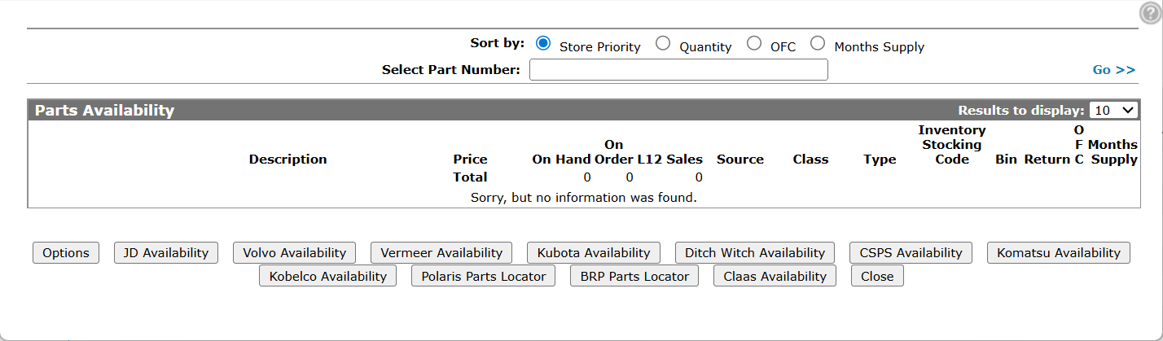Image resolution: width=1163 pixels, height=341 pixels.
Task: Launch Polaris Parts Locator
Action: [484, 277]
